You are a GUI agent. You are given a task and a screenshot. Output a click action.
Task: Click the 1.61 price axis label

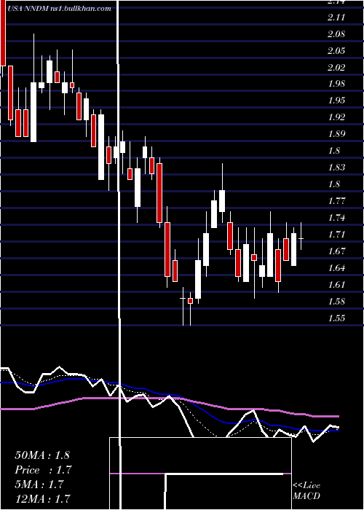[x=336, y=285]
